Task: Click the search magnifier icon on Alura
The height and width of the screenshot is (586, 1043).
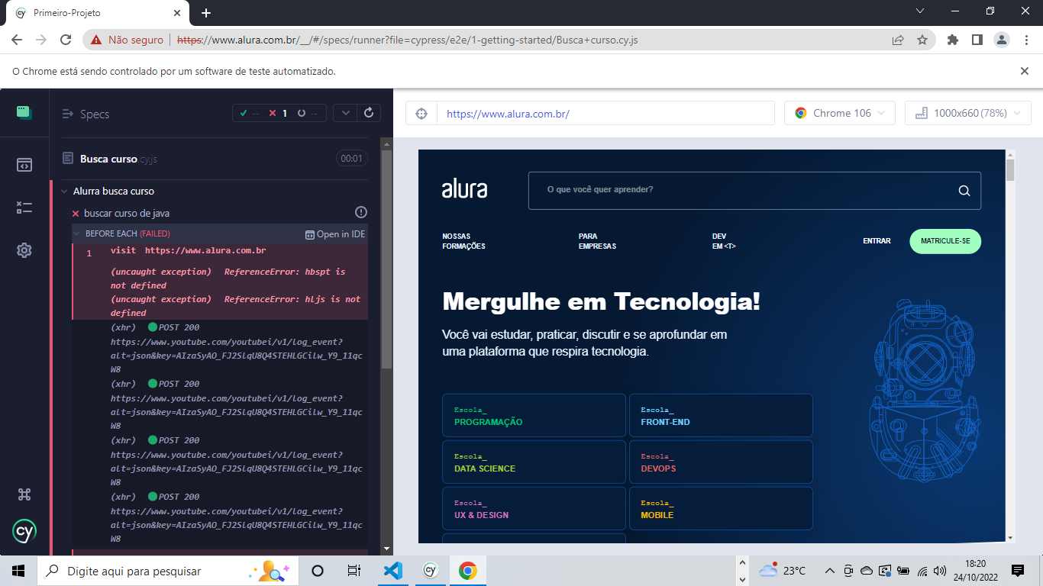Action: 964,191
